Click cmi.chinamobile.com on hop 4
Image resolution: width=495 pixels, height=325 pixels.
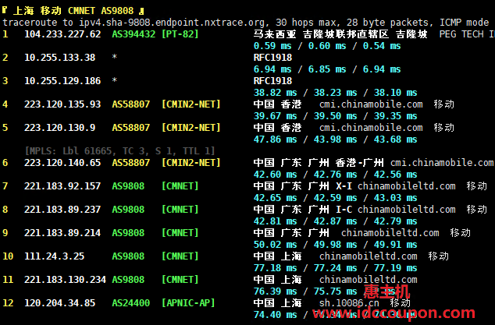[371, 104]
